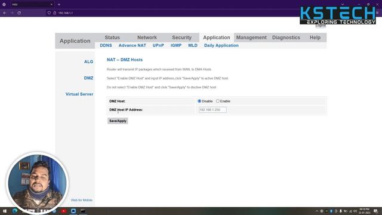Open the Application tab
The width and height of the screenshot is (382, 215).
[217, 38]
